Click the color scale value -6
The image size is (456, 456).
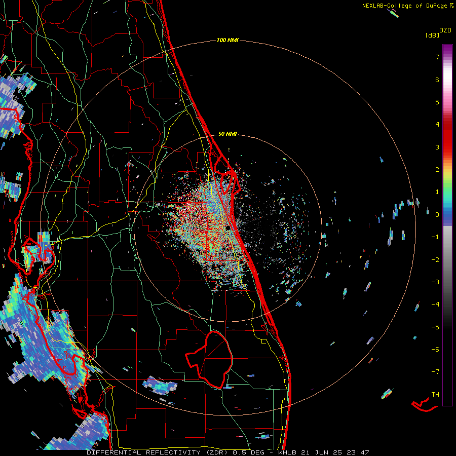(x=435, y=350)
